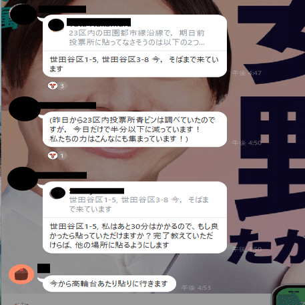Click the blacked-out name in the lower quoted reply
This screenshot has width=305, height=305.
coord(97,191)
